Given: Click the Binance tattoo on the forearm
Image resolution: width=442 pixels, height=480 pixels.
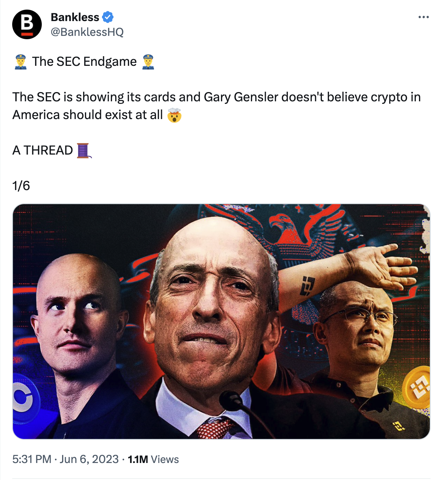Looking at the screenshot, I should pyautogui.click(x=307, y=286).
